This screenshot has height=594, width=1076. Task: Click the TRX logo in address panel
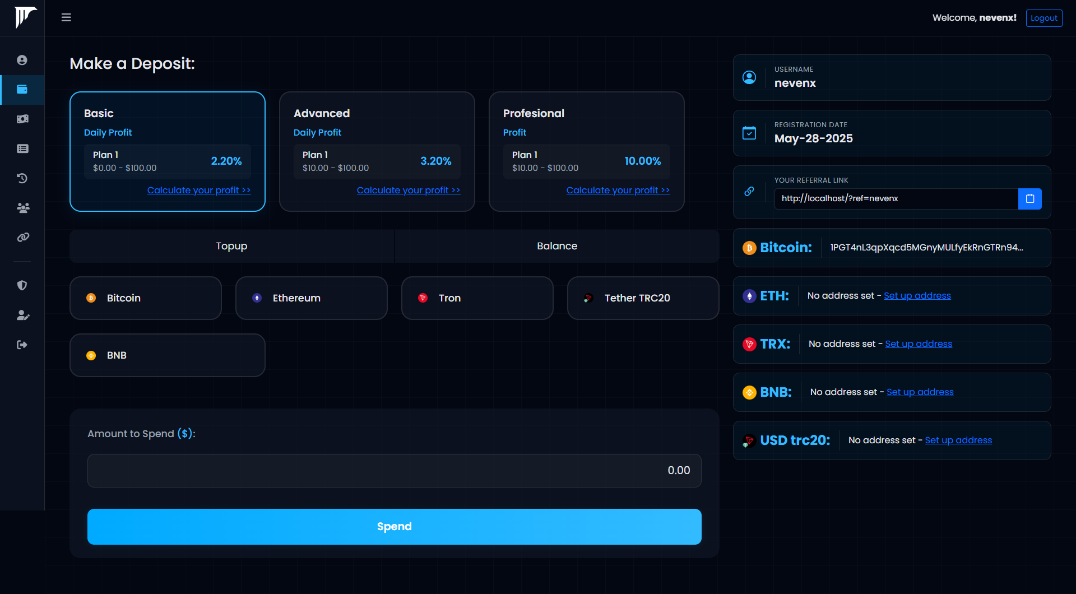[749, 344]
